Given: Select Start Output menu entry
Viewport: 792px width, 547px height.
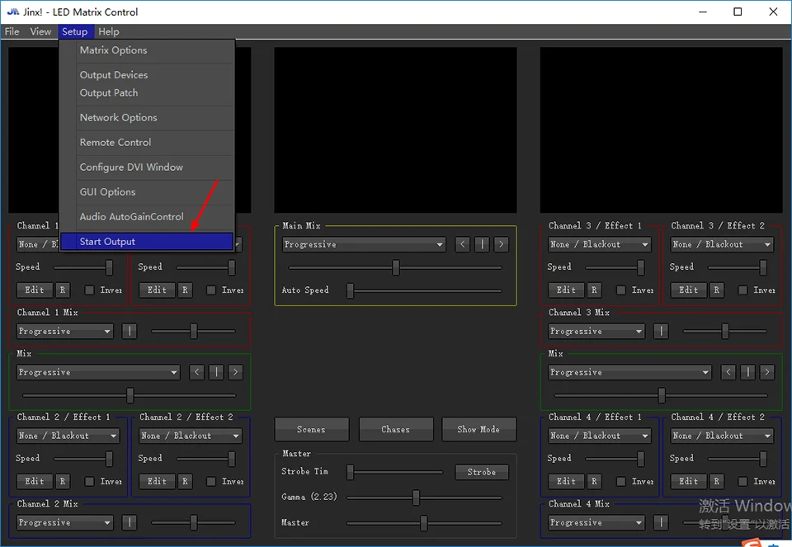Looking at the screenshot, I should pos(147,242).
